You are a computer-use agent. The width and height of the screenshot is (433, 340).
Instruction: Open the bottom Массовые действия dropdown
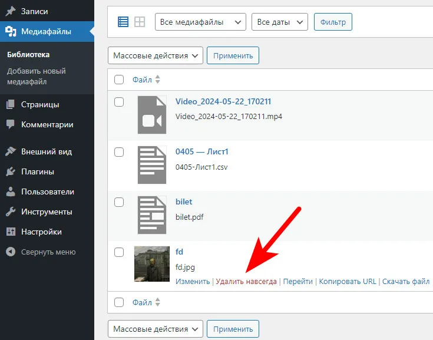(x=156, y=329)
